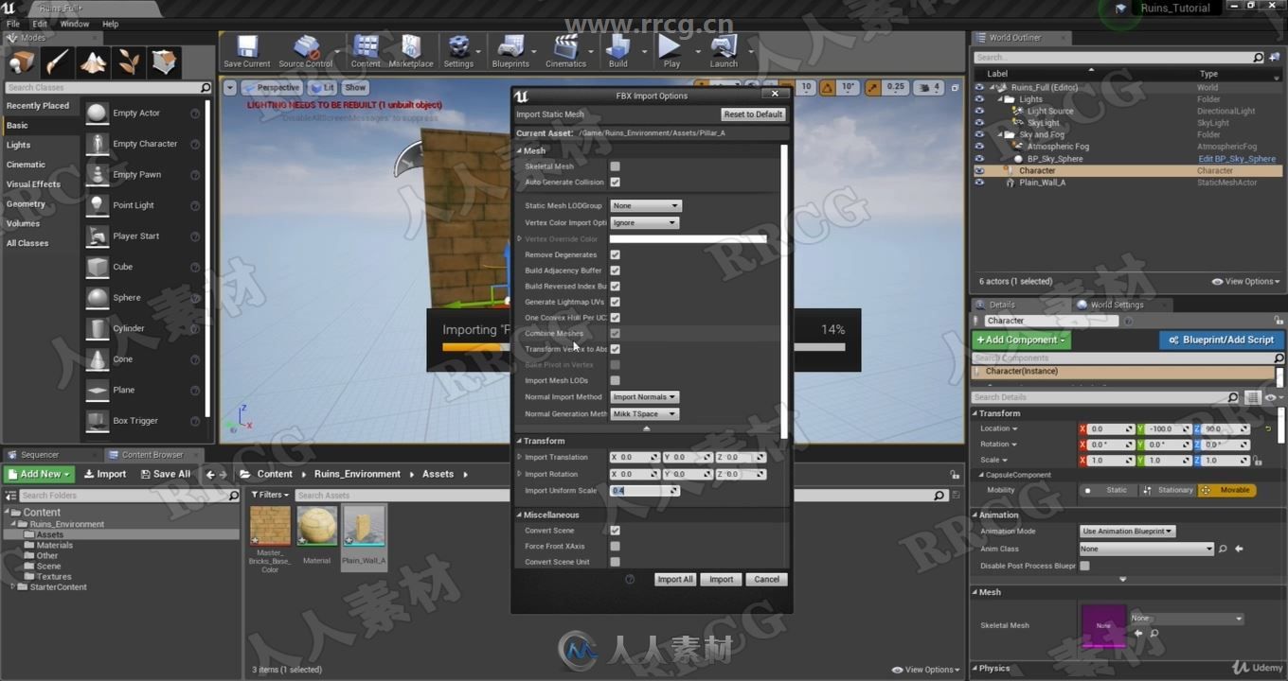
Task: Collapse the Mesh section in import dialog
Action: 519,151
